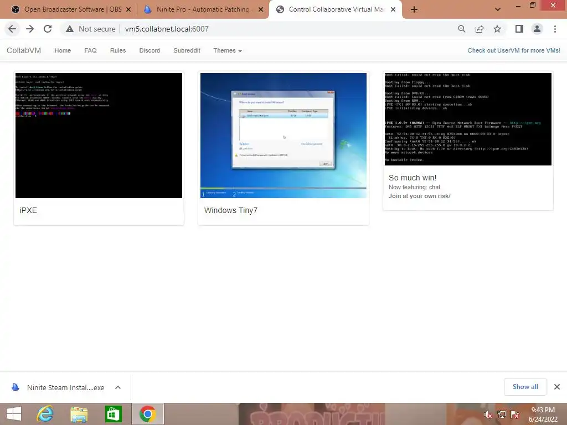The width and height of the screenshot is (567, 425).
Task: Open the zoom magnifier in address bar
Action: click(461, 29)
